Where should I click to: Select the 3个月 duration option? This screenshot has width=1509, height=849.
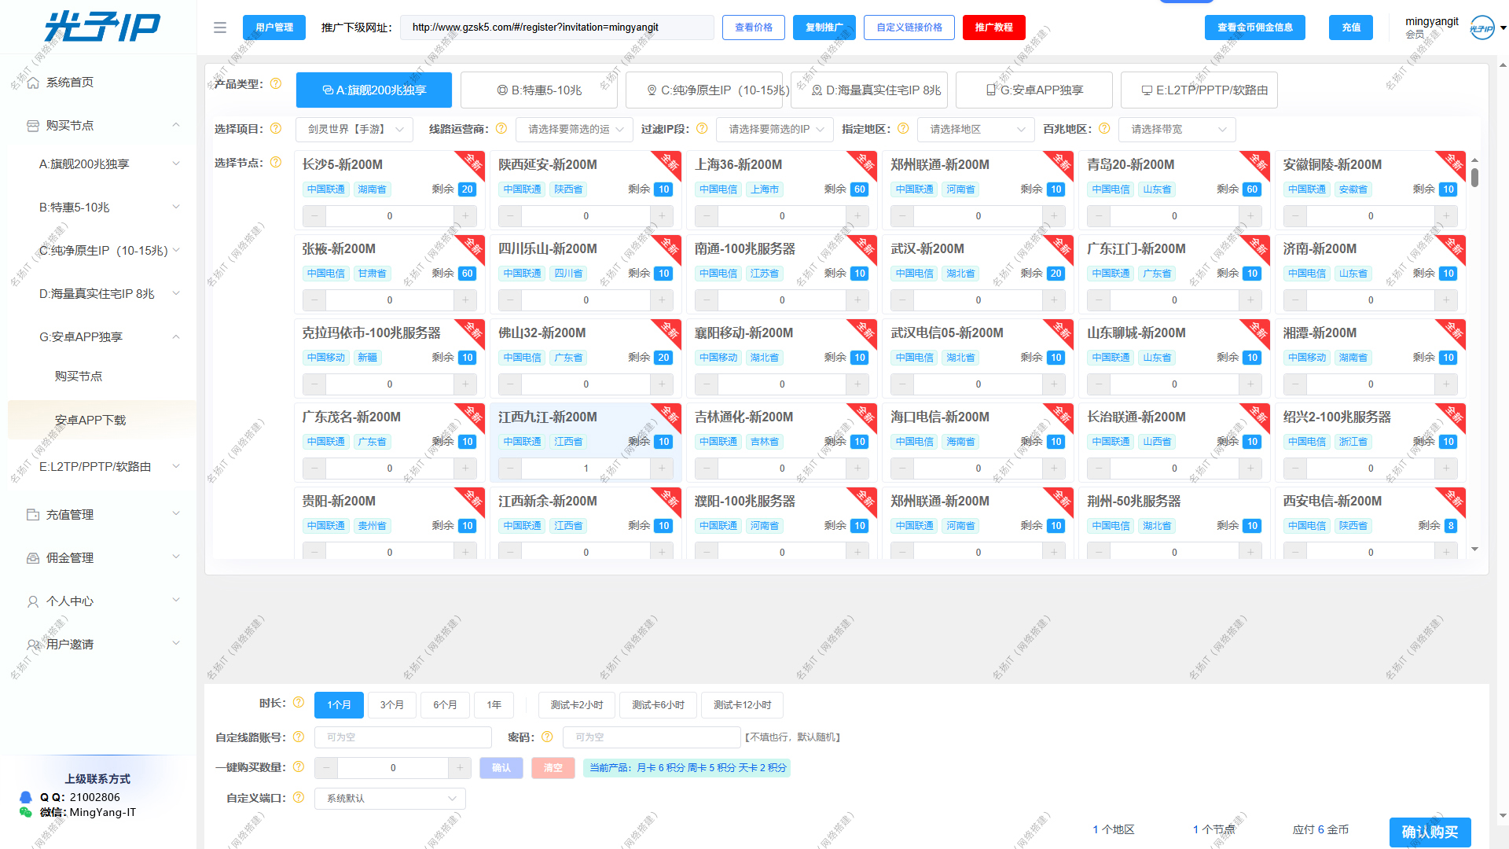[x=391, y=704]
